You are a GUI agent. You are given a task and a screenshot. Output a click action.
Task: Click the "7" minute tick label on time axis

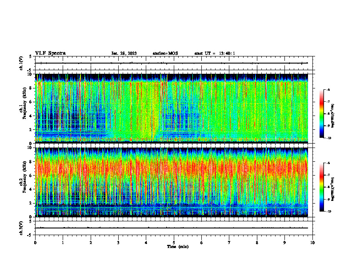[229, 243]
